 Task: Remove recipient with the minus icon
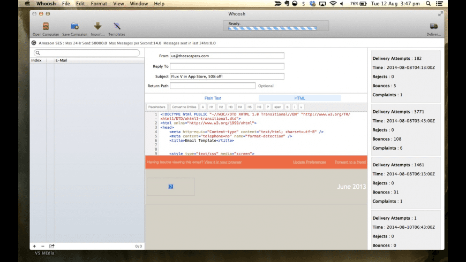point(43,246)
